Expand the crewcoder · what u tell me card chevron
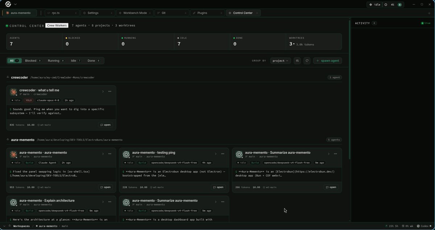 [x=103, y=91]
